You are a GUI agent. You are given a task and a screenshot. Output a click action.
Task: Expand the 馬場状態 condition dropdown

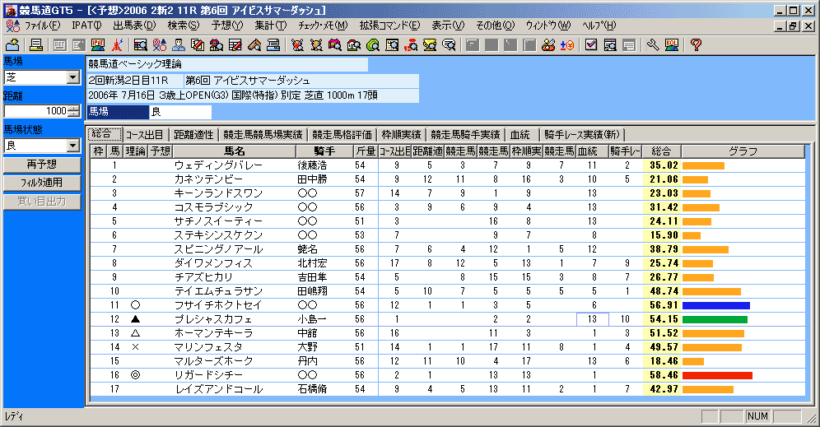click(x=72, y=146)
